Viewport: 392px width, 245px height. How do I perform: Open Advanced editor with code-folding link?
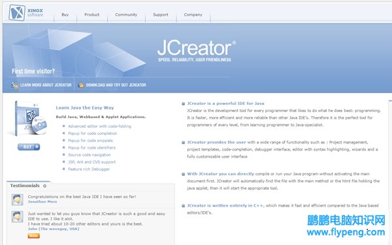click(99, 126)
